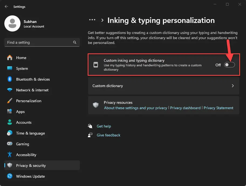Click the Get help headset icon

click(x=90, y=126)
